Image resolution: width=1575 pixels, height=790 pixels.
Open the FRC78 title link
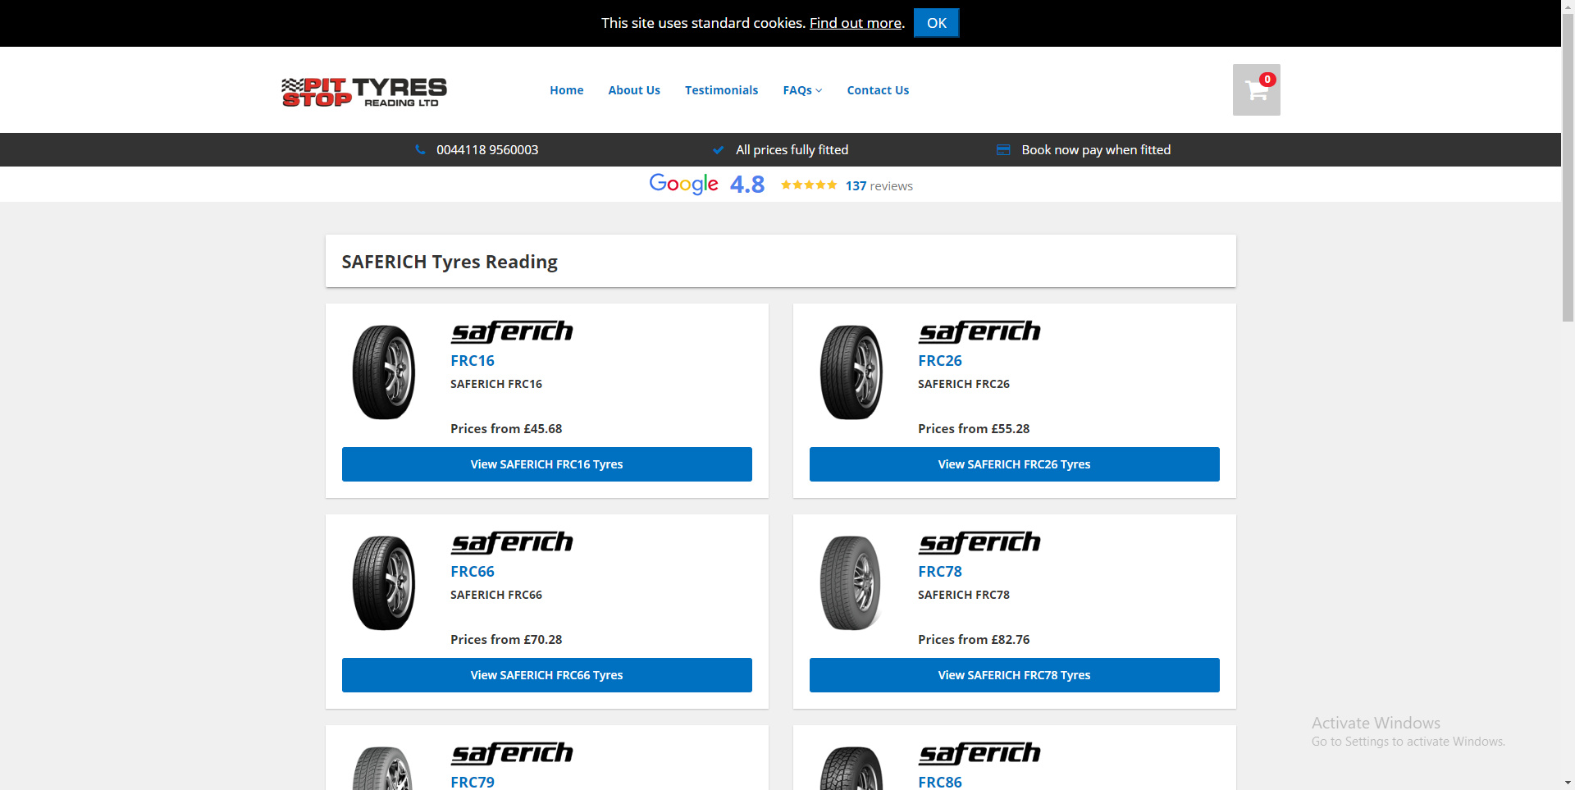[x=940, y=571]
